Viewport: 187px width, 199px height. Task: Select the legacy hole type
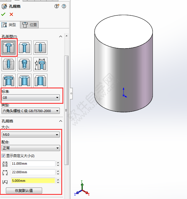click(40, 64)
